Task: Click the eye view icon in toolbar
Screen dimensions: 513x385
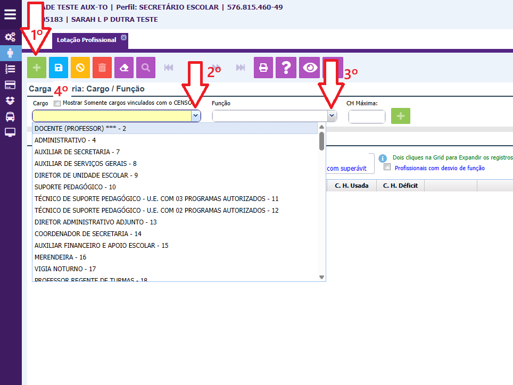Action: (x=310, y=68)
